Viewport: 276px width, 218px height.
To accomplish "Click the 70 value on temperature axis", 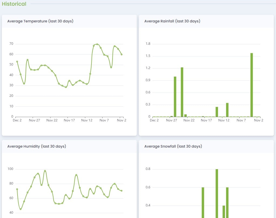I will [11, 44].
